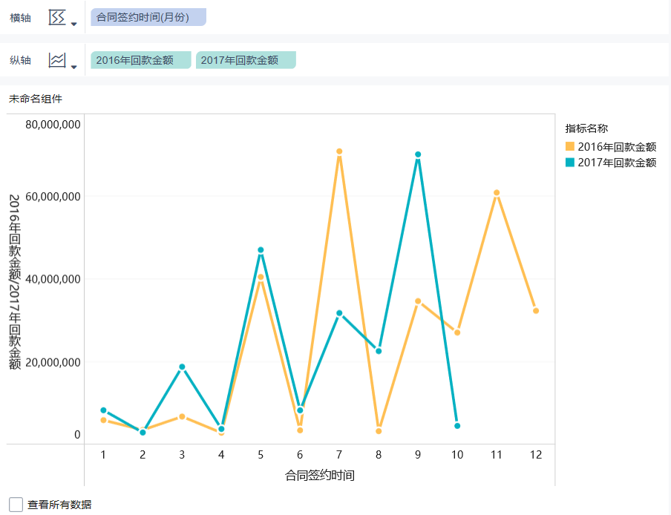Click the 2017 data point at month 10
This screenshot has width=671, height=515.
(x=457, y=426)
